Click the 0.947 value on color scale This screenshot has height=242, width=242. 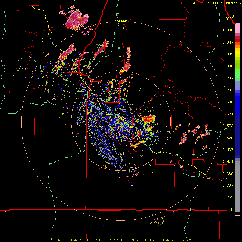(x=228, y=42)
